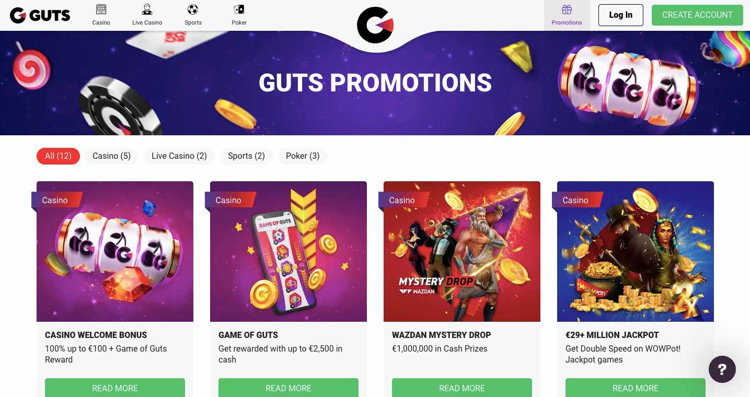Click the Game of Guts title
This screenshot has height=397, width=750.
pyautogui.click(x=248, y=335)
